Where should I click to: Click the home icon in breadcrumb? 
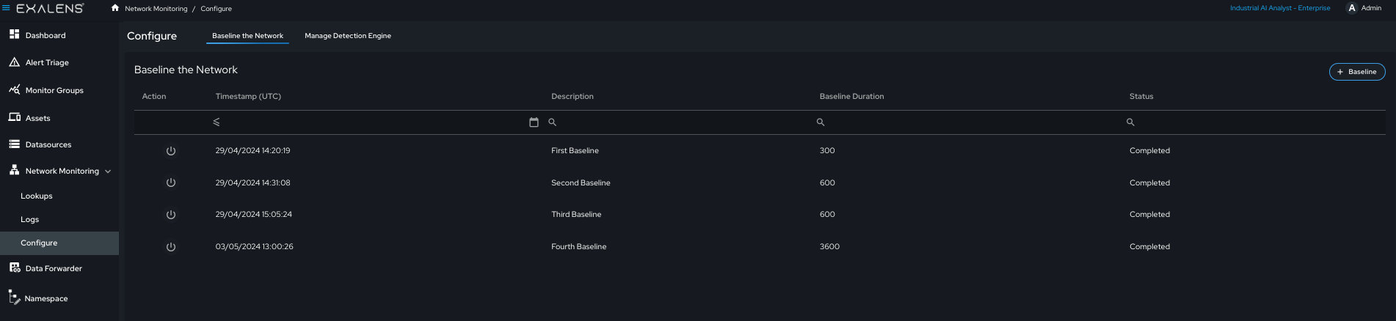click(115, 8)
